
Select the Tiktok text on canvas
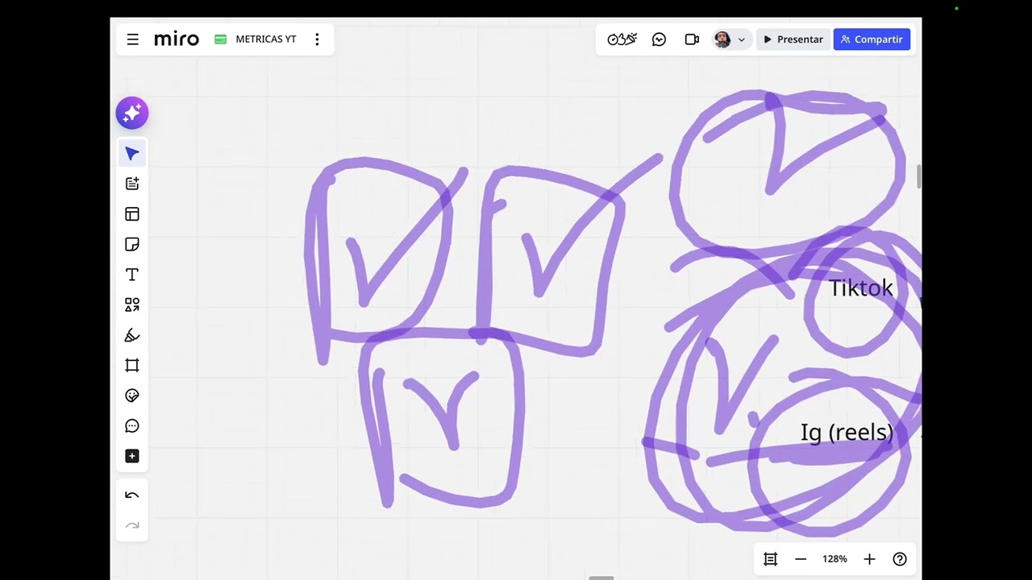pos(861,288)
